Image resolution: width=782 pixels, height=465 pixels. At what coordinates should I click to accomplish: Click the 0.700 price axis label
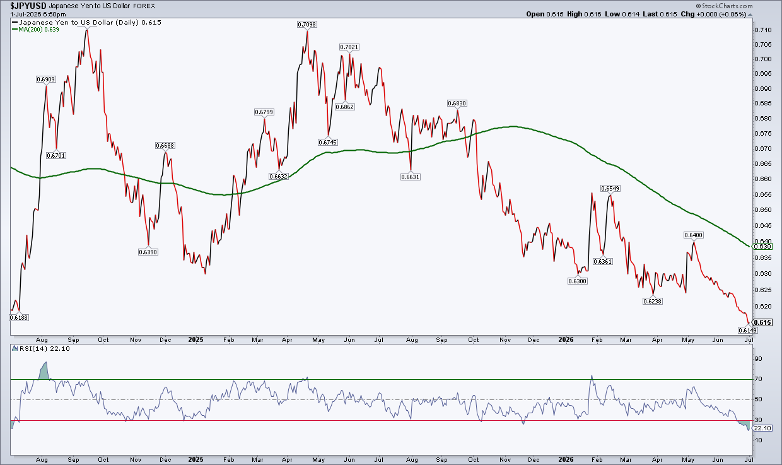point(762,59)
